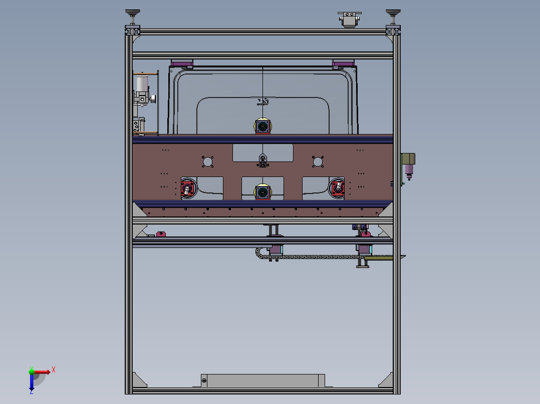540x404 pixels.
Task: Select the olive and purple motor on right side
Action: point(408,166)
